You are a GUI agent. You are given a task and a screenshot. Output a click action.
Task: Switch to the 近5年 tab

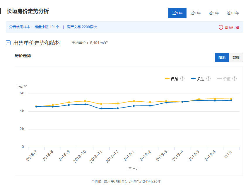[214, 13]
